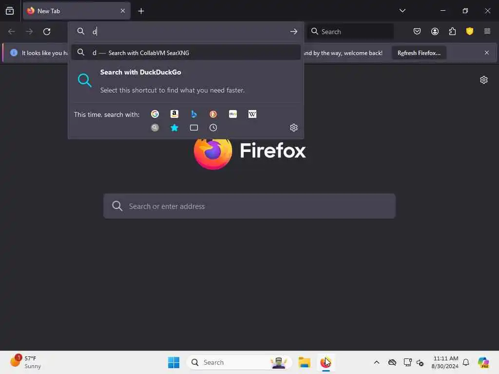Go forward one page
Viewport: 499px width, 374px height.
click(29, 32)
